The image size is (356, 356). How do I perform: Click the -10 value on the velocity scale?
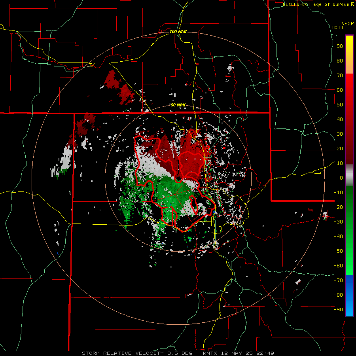click(x=338, y=193)
